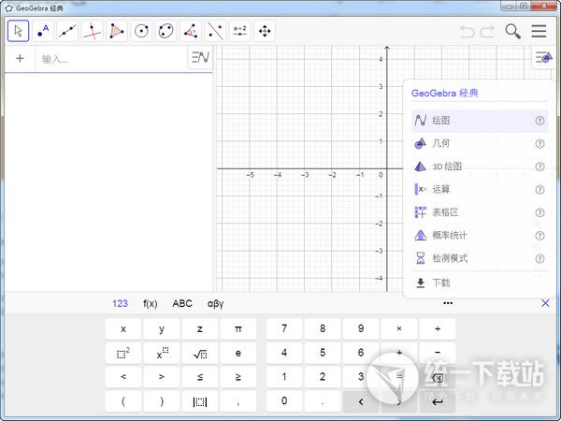This screenshot has height=421, width=561.
Task: Tap the z key
Action: (200, 329)
